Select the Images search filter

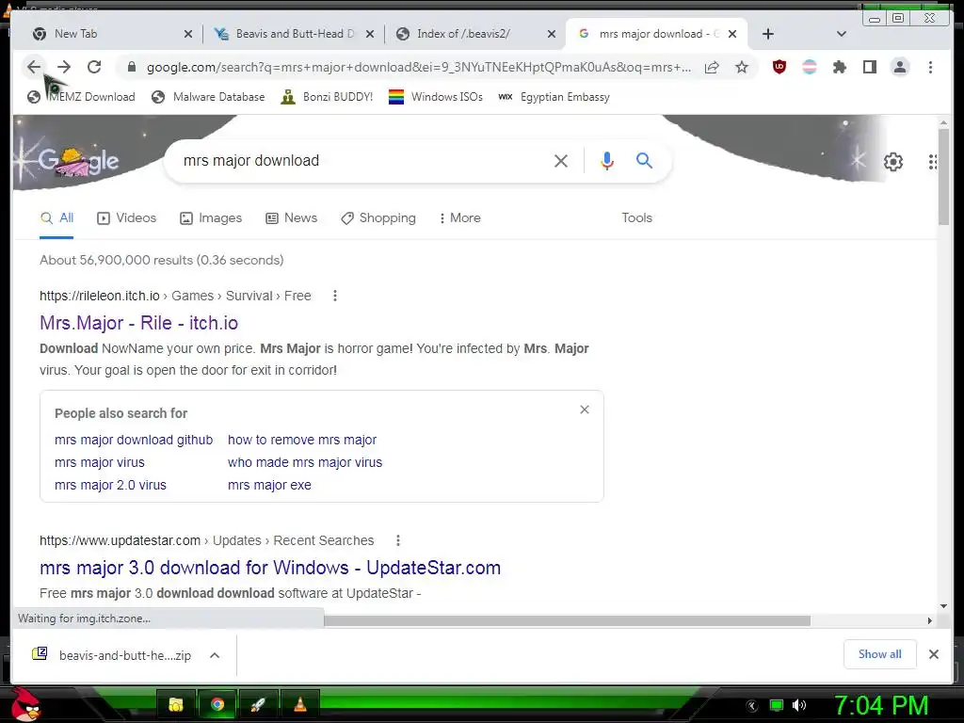click(x=211, y=218)
